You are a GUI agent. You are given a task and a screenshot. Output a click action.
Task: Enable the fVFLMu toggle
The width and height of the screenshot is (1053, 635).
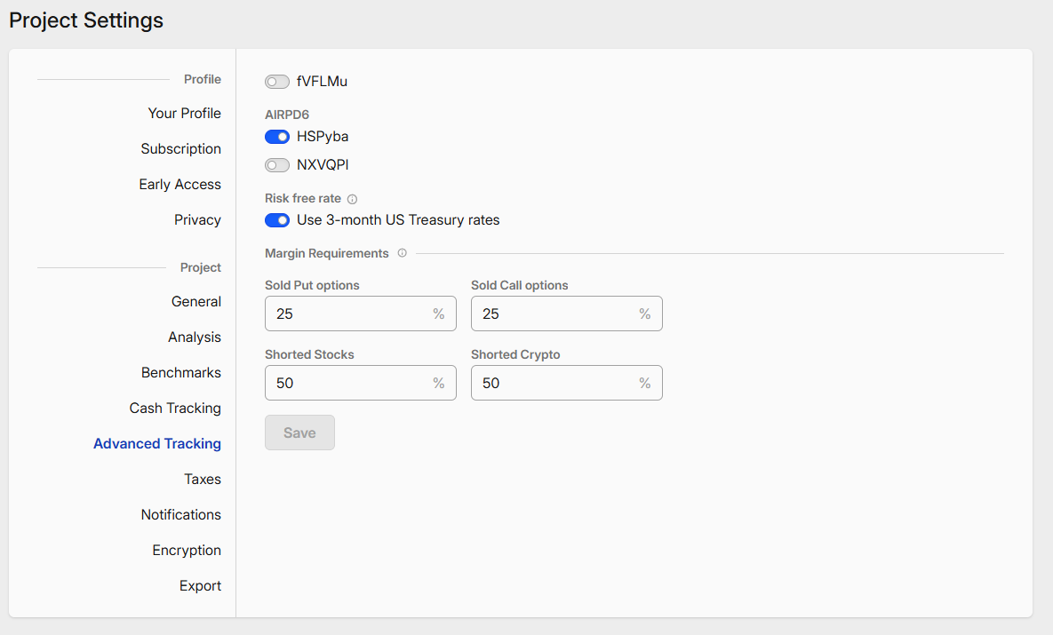(277, 82)
